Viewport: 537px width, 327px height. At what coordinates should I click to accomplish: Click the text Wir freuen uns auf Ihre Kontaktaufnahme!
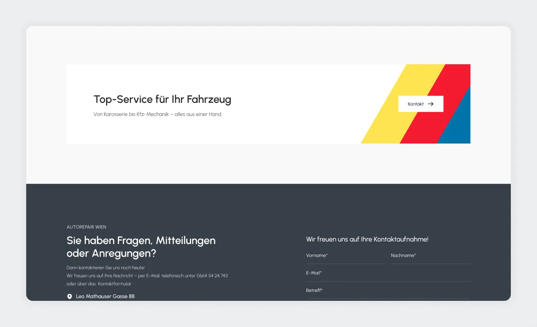(367, 239)
